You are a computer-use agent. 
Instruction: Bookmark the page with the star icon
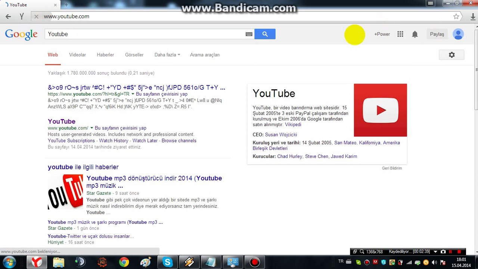456,16
